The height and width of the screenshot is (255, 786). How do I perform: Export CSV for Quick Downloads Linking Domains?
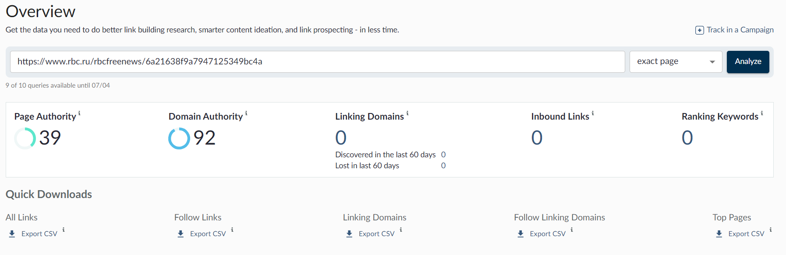coord(377,234)
